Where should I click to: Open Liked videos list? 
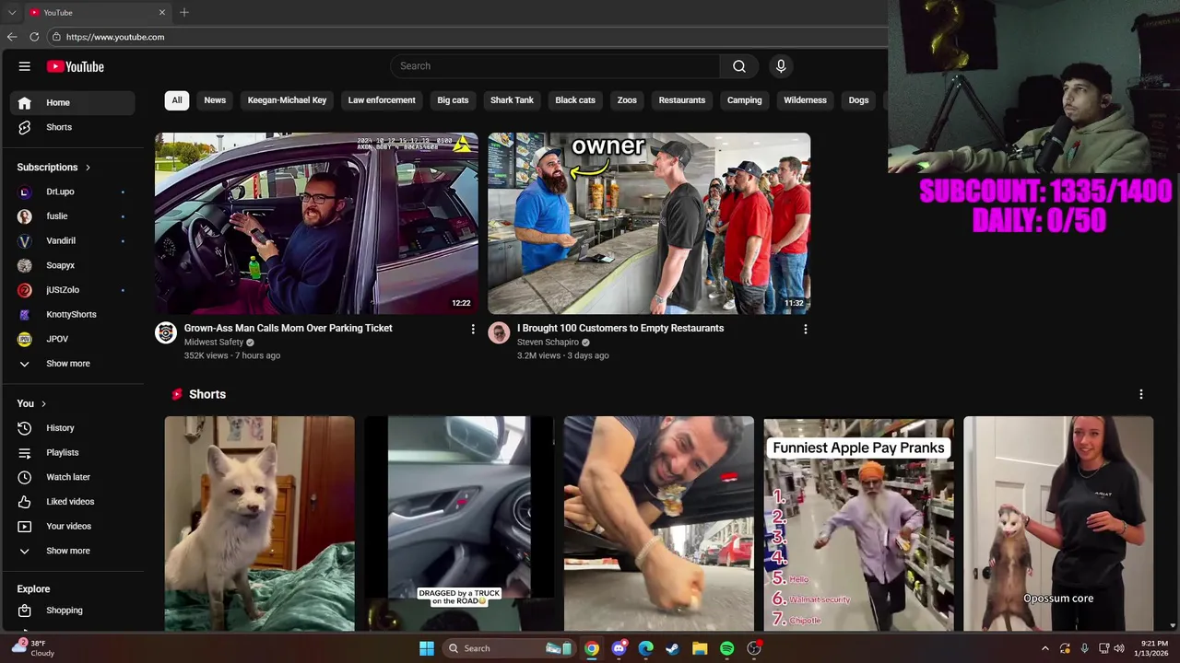coord(73,502)
